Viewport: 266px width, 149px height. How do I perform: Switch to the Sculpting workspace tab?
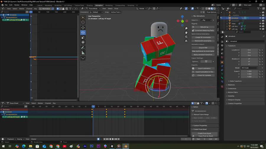point(58,5)
